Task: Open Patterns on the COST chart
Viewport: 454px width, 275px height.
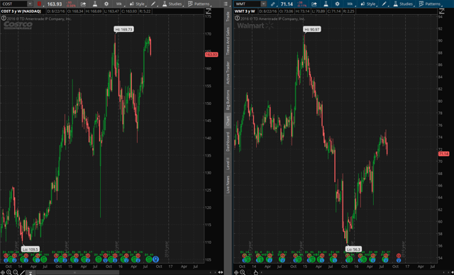Action: click(x=199, y=4)
